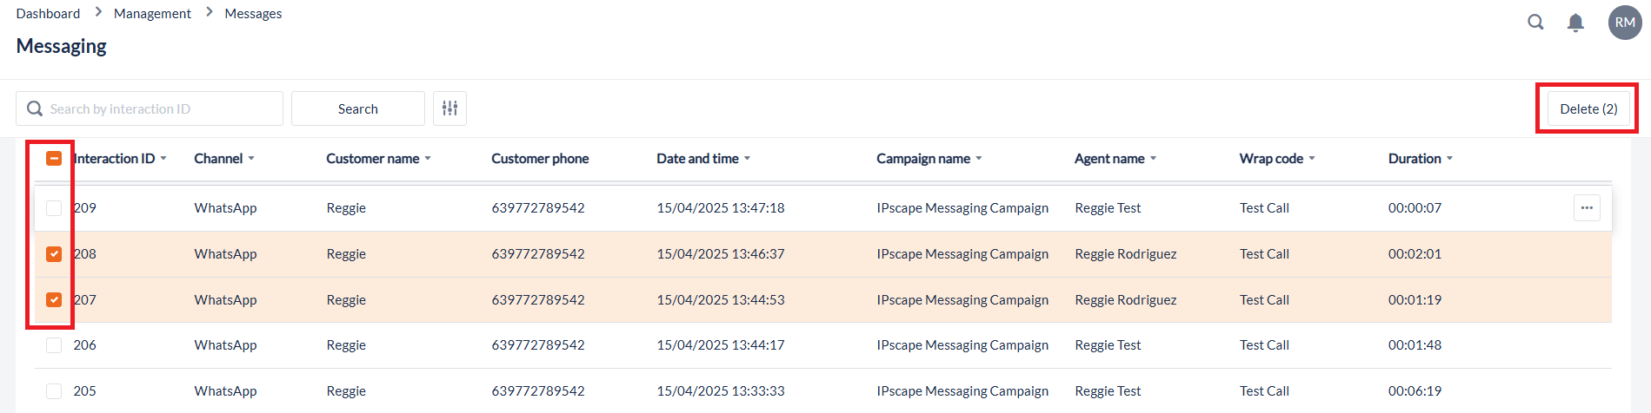The width and height of the screenshot is (1651, 413).
Task: Open the search icon in top header
Action: 1535,23
